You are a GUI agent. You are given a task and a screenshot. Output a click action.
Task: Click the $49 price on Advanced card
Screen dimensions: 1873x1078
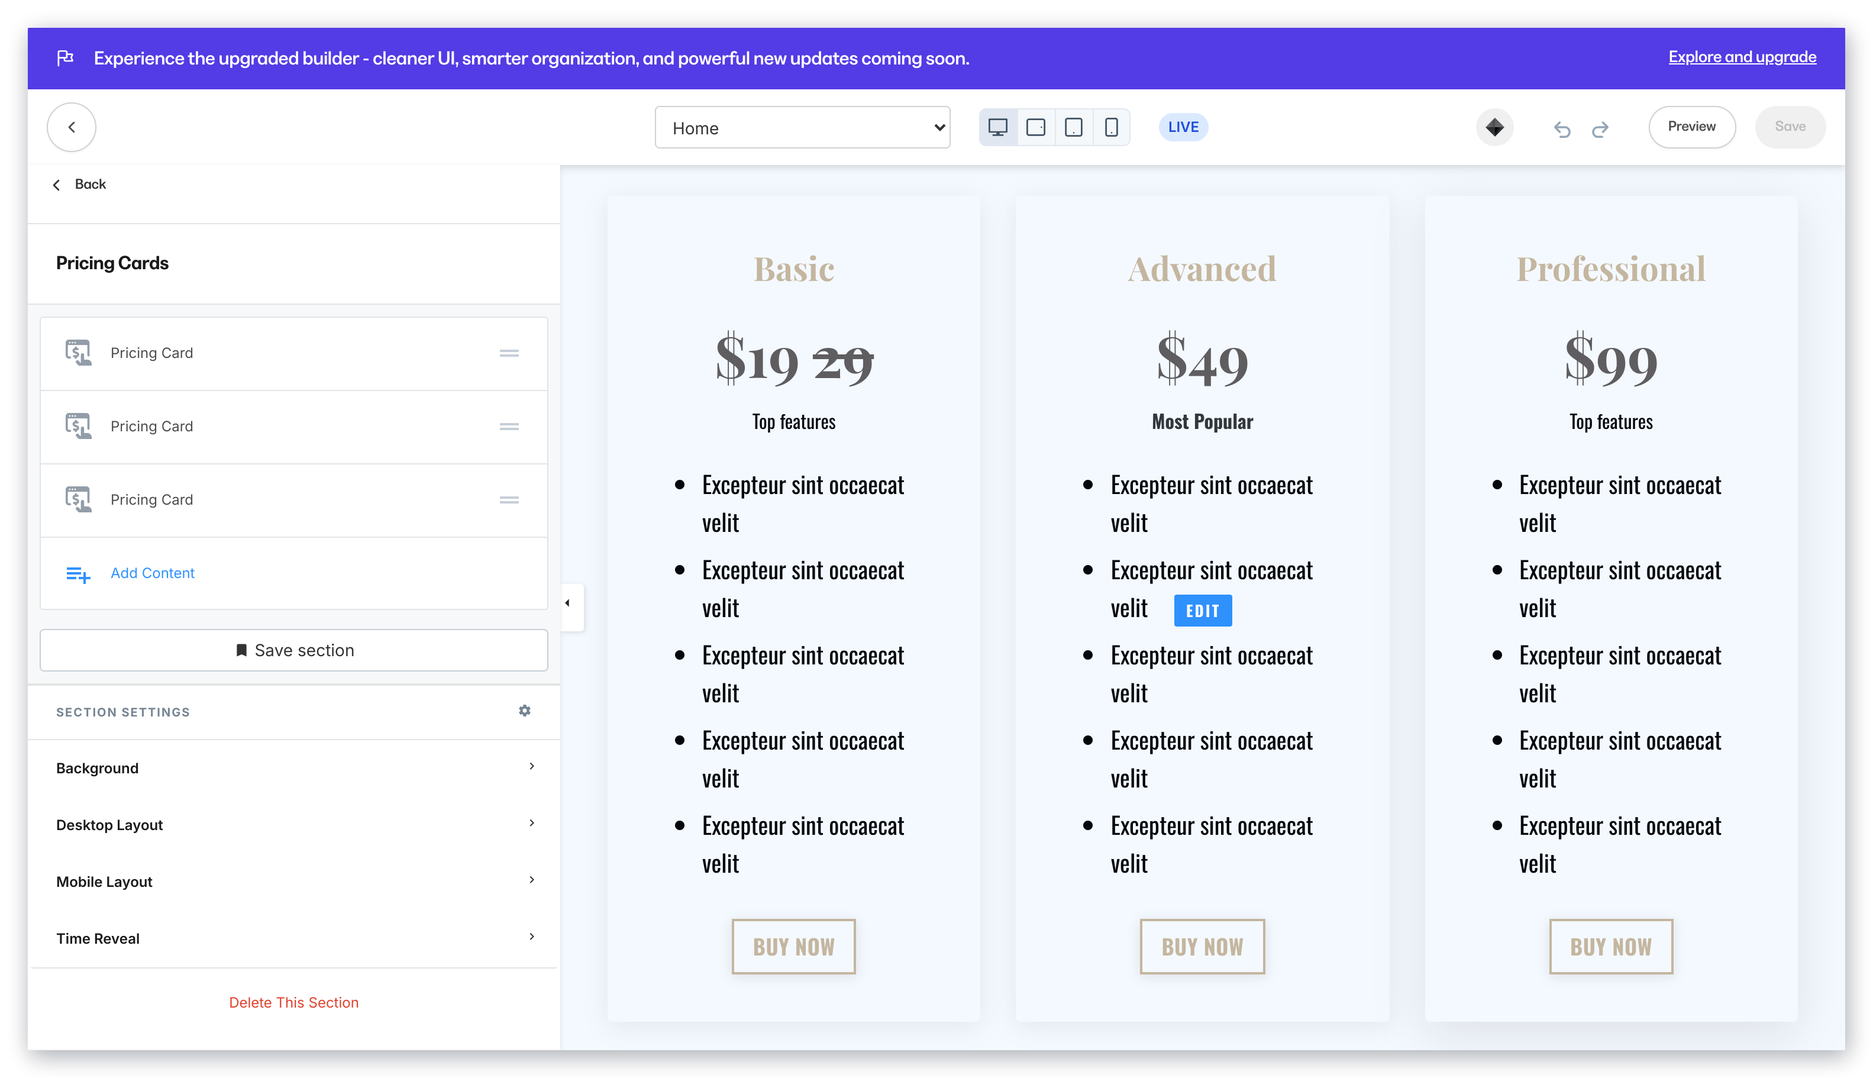1202,360
